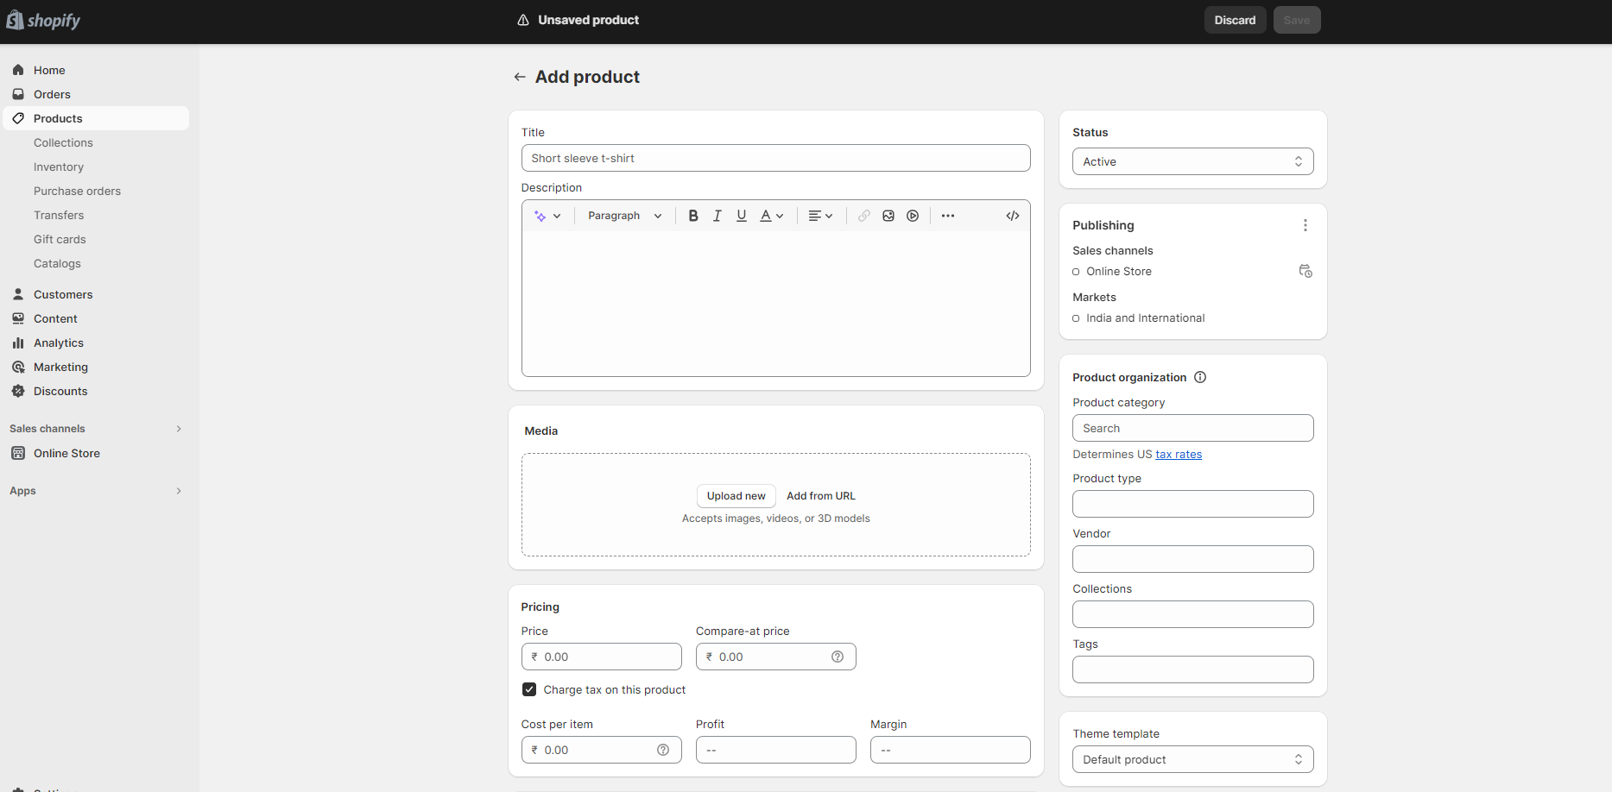1612x792 pixels.
Task: Insert a video into the description
Action: [913, 216]
